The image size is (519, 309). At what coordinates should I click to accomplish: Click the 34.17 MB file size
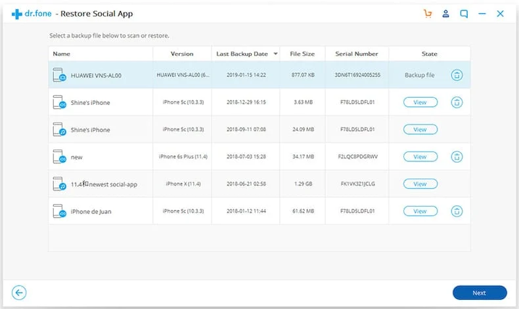point(304,157)
